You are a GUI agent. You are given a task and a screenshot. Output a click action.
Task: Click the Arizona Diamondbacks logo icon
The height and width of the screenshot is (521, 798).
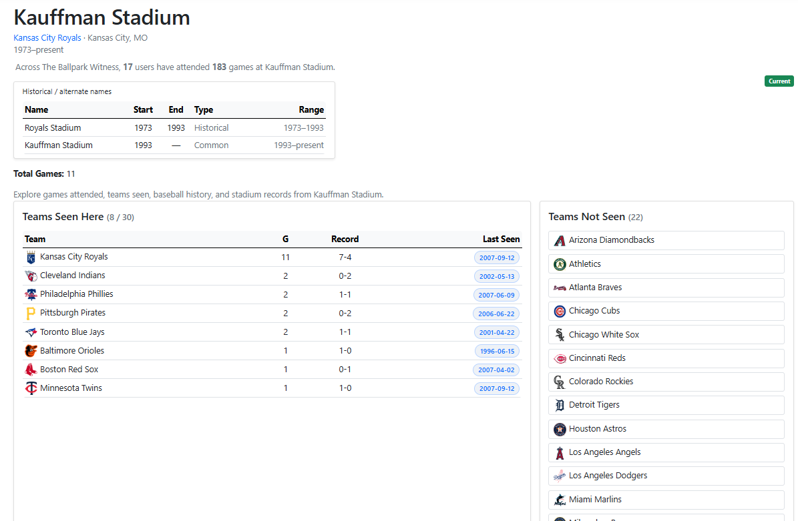(x=560, y=240)
